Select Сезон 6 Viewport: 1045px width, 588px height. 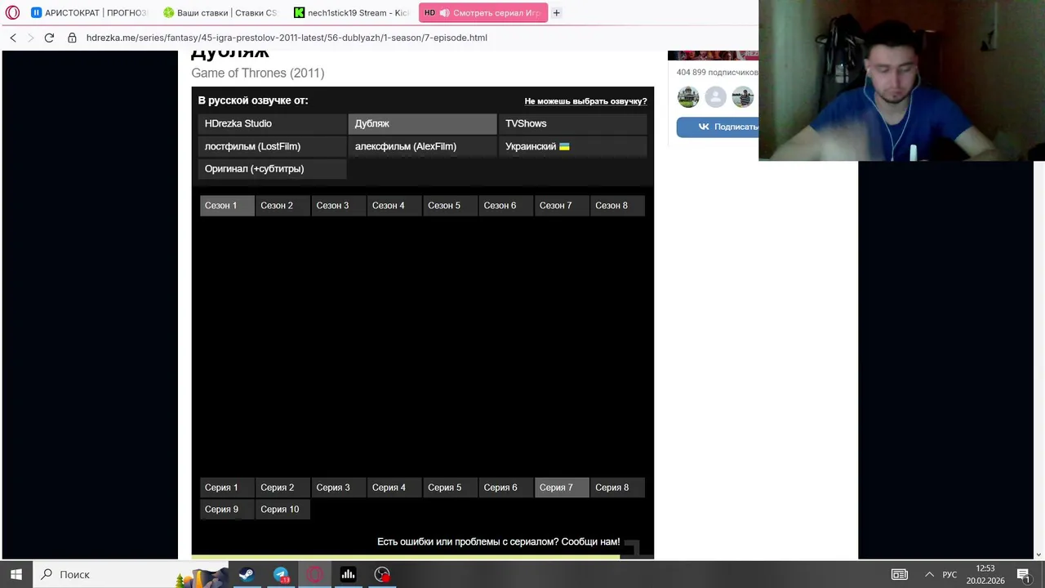click(506, 205)
